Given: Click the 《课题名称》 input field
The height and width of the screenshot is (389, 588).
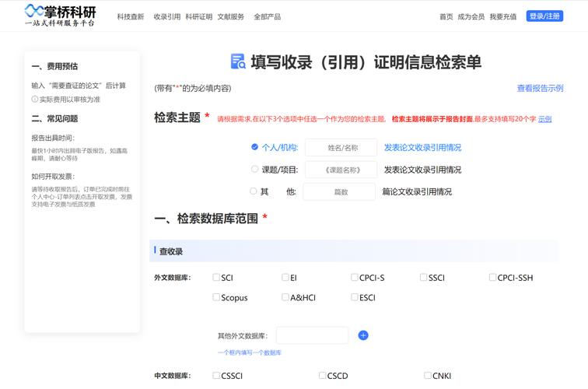Looking at the screenshot, I should tap(341, 170).
